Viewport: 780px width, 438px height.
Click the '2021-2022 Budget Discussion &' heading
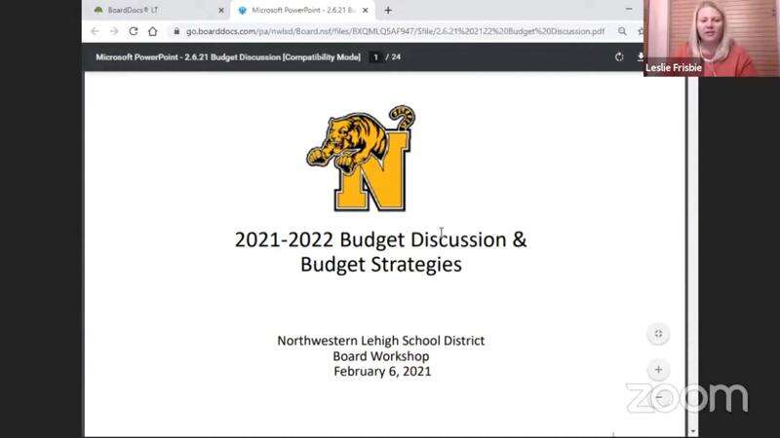[x=380, y=239]
